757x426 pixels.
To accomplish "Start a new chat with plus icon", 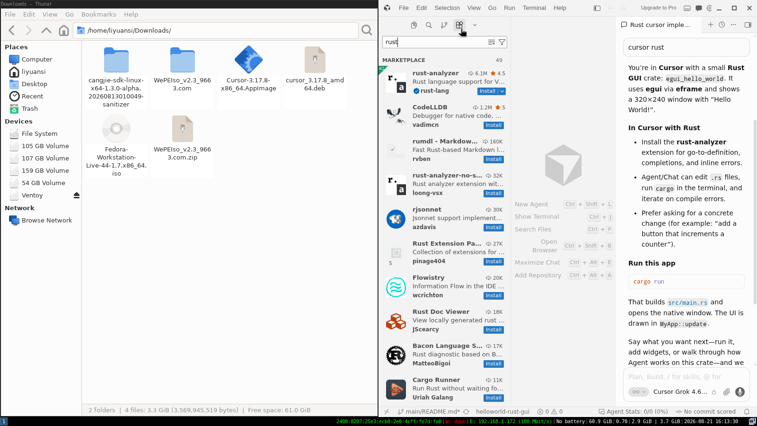I will tap(711, 25).
